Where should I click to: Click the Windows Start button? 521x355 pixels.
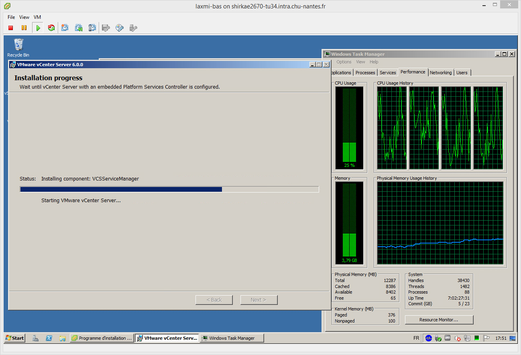point(14,338)
